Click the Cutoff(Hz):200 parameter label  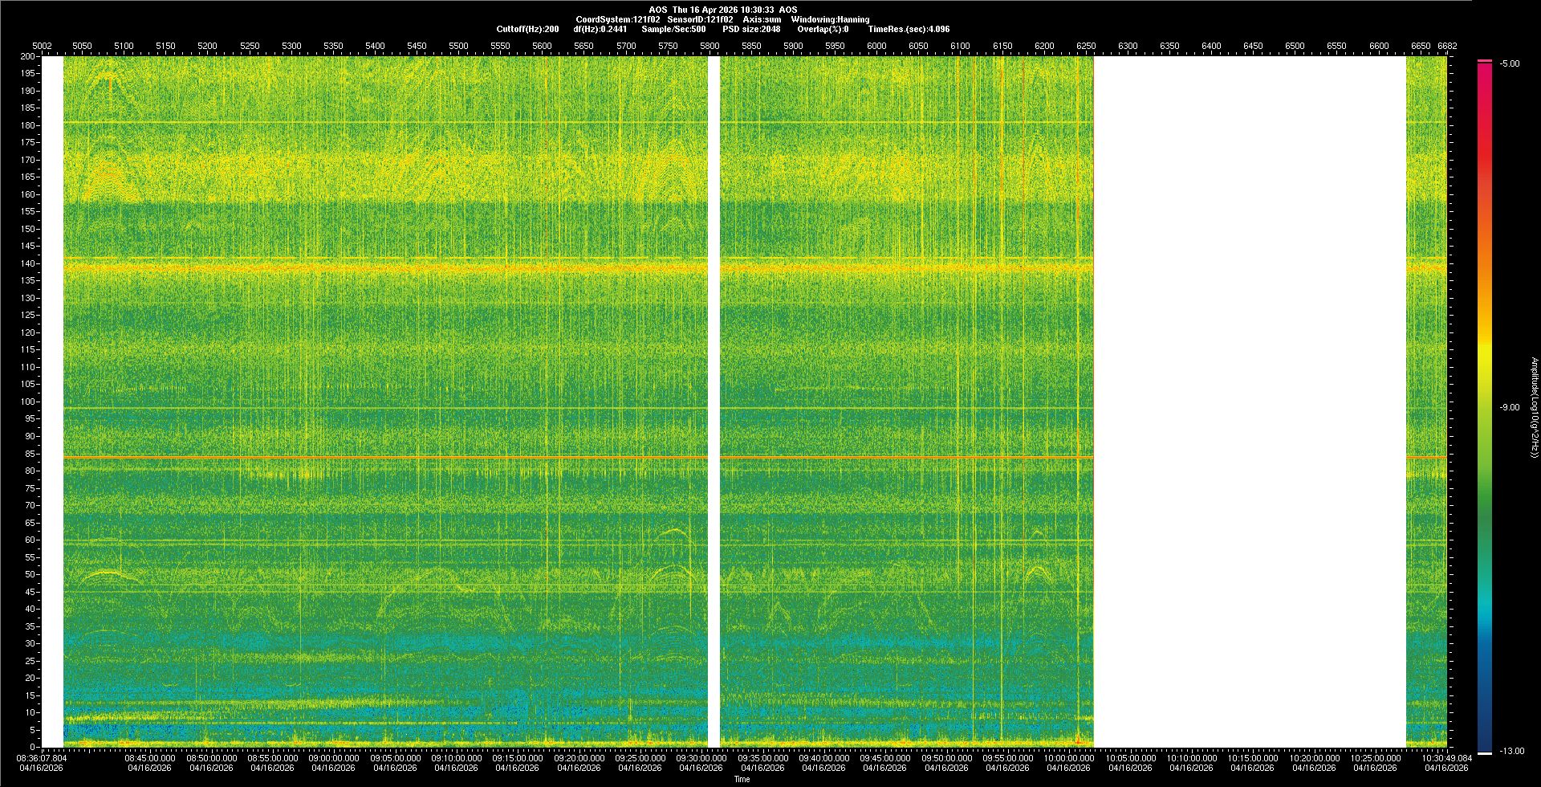527,29
